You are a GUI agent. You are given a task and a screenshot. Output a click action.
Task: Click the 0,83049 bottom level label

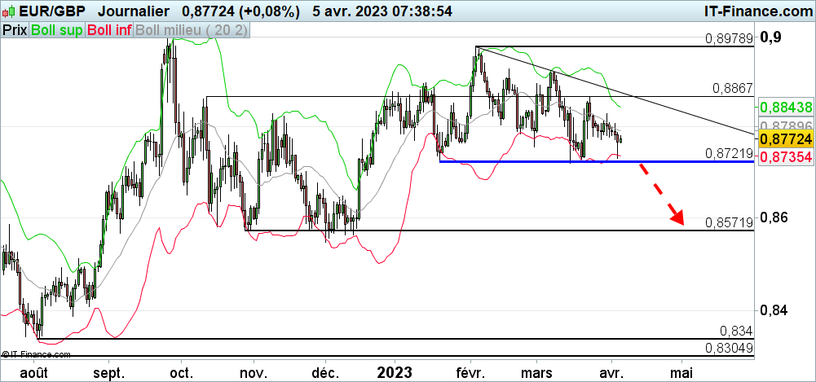click(729, 348)
